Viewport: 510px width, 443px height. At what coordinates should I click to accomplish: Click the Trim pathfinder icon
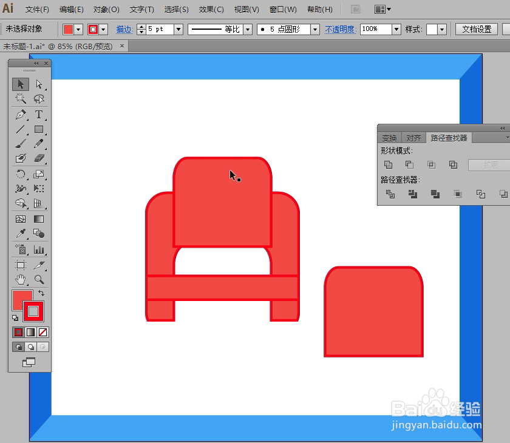pos(412,194)
